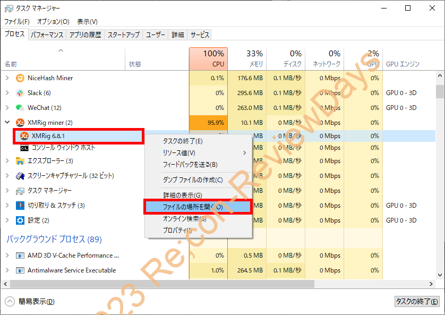Click the 切り取り & スケッチ icon

coord(20,206)
